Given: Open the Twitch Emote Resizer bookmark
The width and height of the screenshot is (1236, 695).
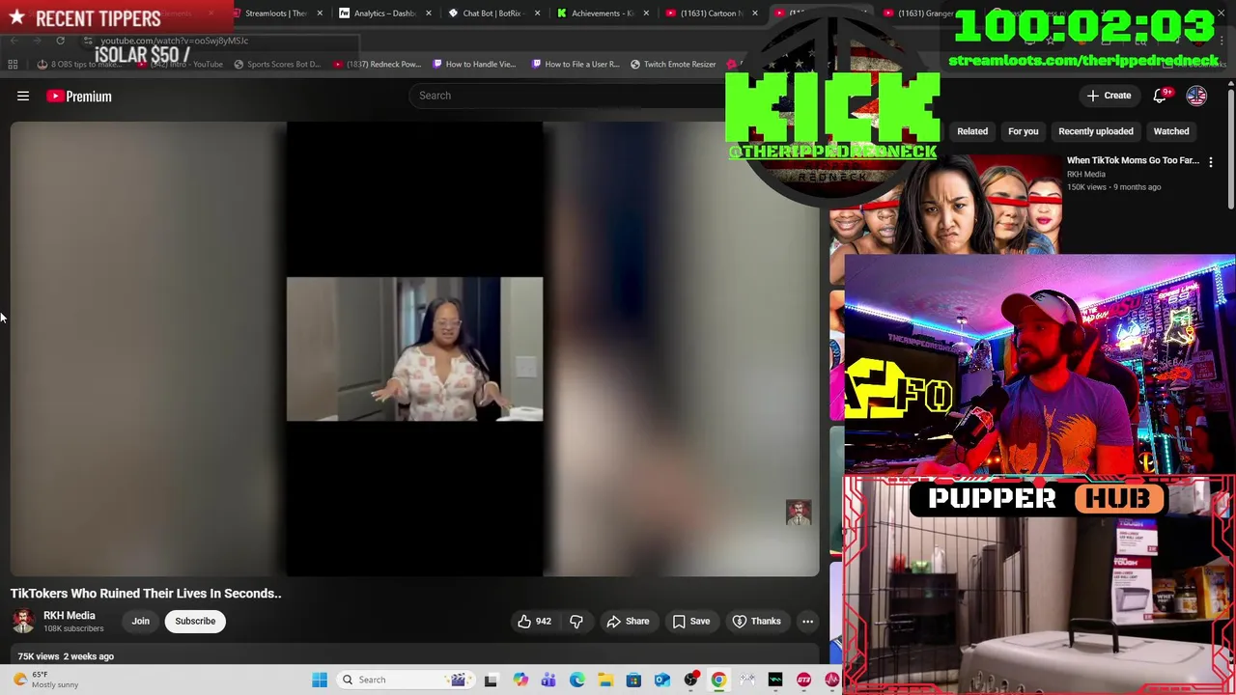Looking at the screenshot, I should point(673,65).
